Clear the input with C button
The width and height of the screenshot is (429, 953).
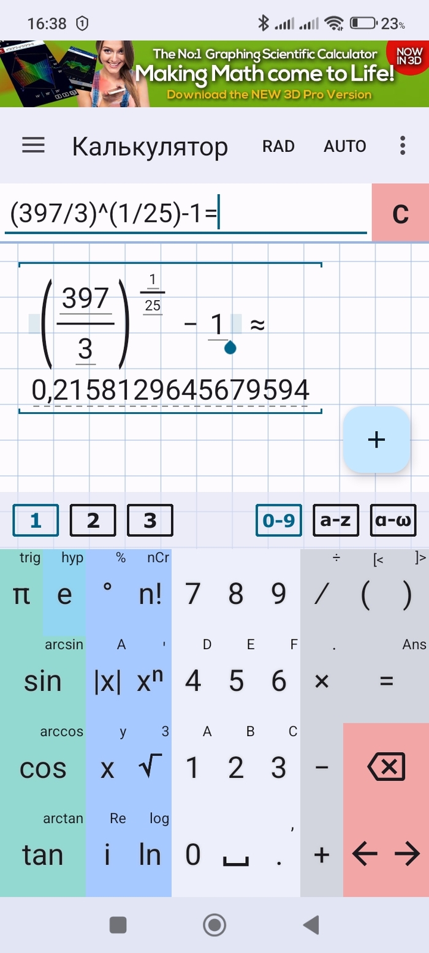tap(400, 214)
